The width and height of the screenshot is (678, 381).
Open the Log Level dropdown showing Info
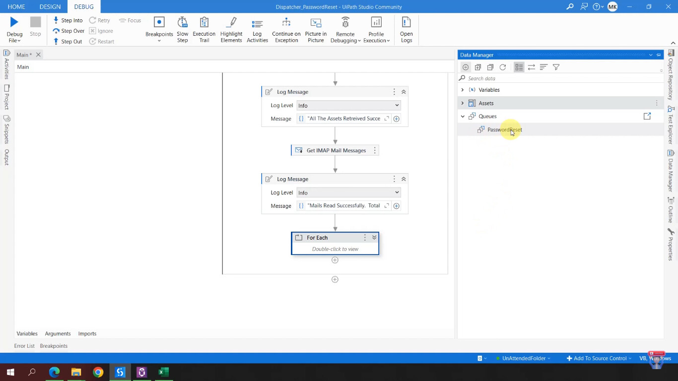coord(347,105)
